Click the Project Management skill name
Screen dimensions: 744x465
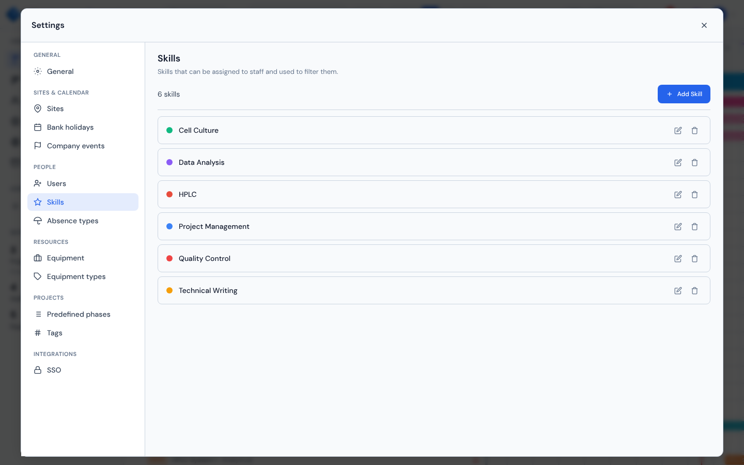pyautogui.click(x=214, y=226)
